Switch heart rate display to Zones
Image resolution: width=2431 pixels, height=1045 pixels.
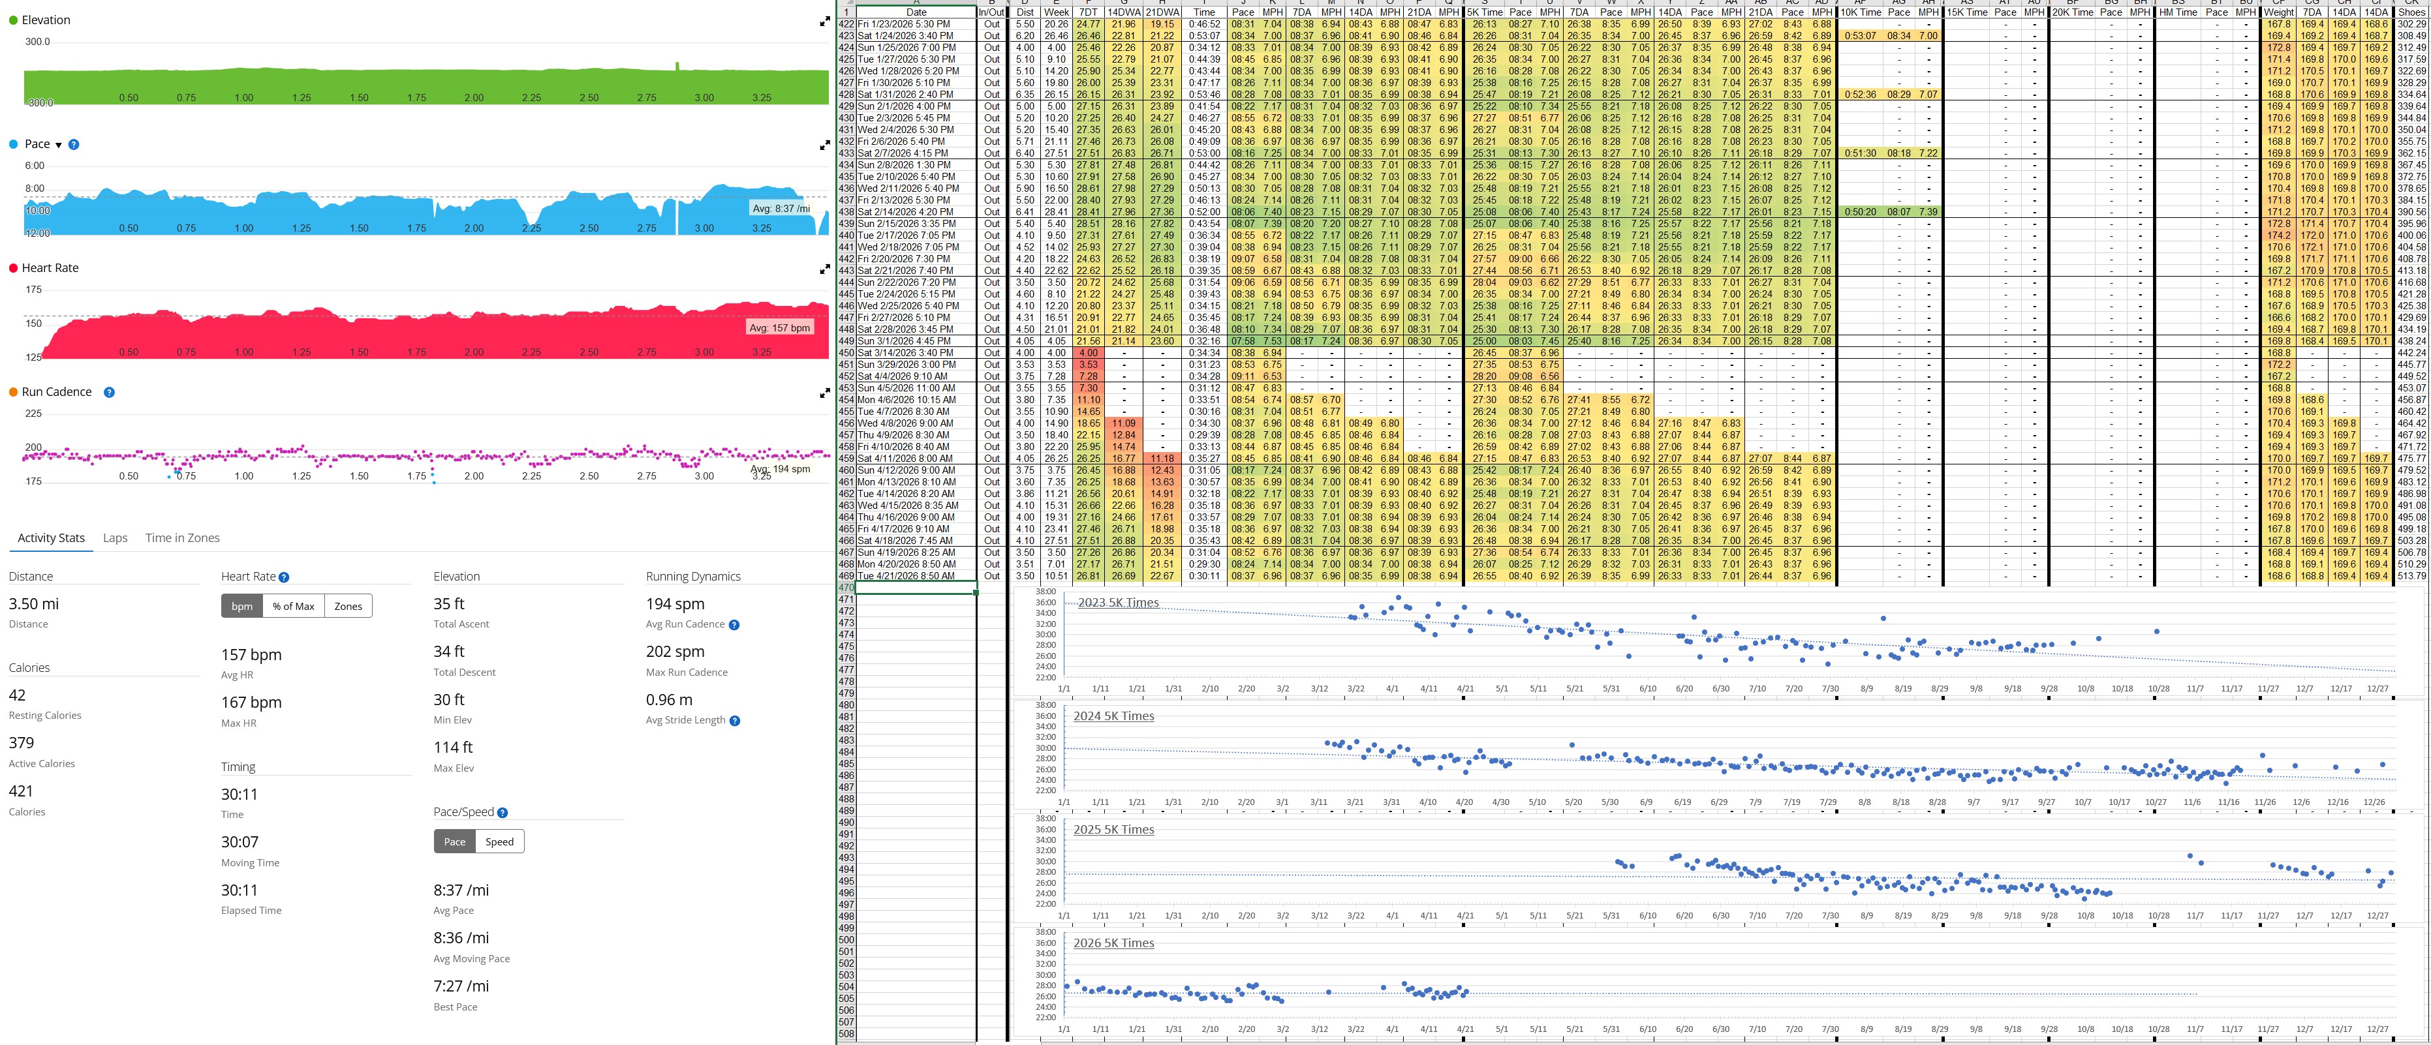coord(348,607)
